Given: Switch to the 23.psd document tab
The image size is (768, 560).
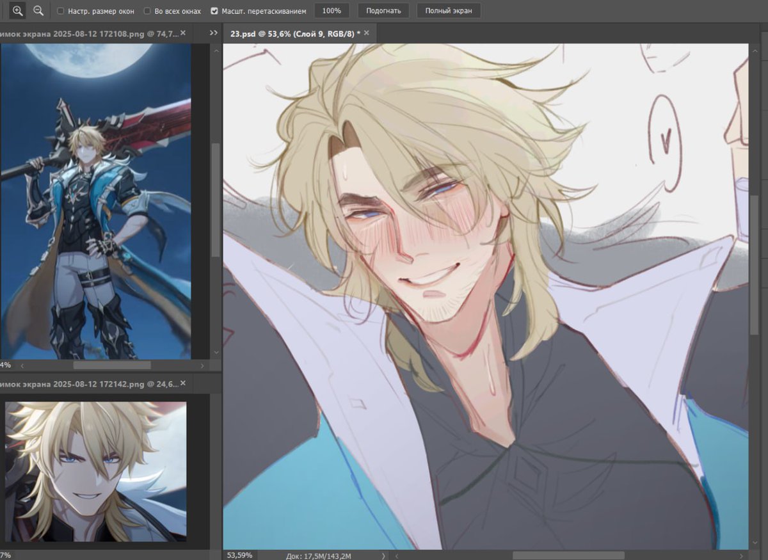Looking at the screenshot, I should click(294, 33).
